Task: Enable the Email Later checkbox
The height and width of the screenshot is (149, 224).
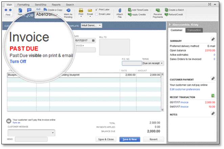Action: tap(96, 14)
